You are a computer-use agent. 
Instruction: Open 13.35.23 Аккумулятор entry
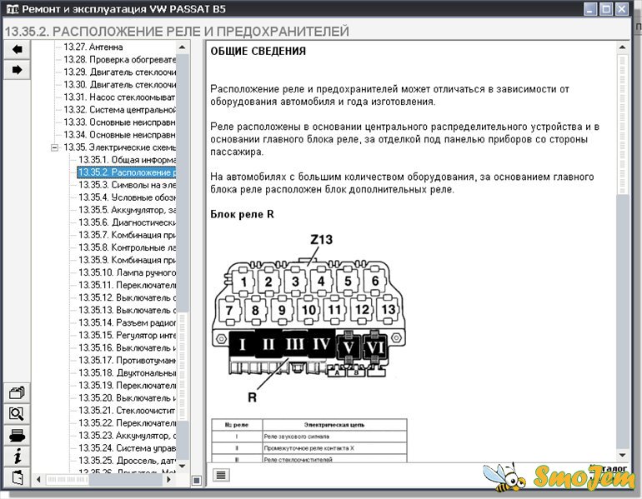tap(127, 436)
